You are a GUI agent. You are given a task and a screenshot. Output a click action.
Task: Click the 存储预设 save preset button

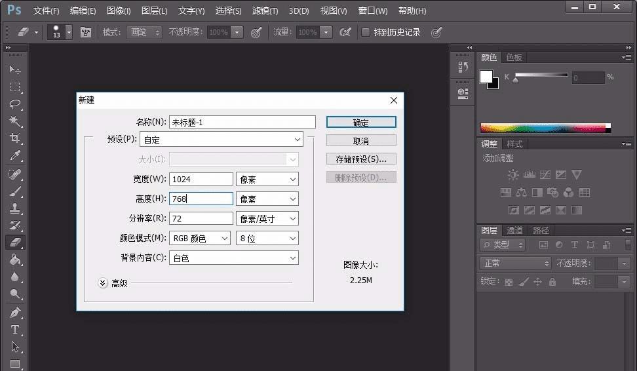(361, 159)
